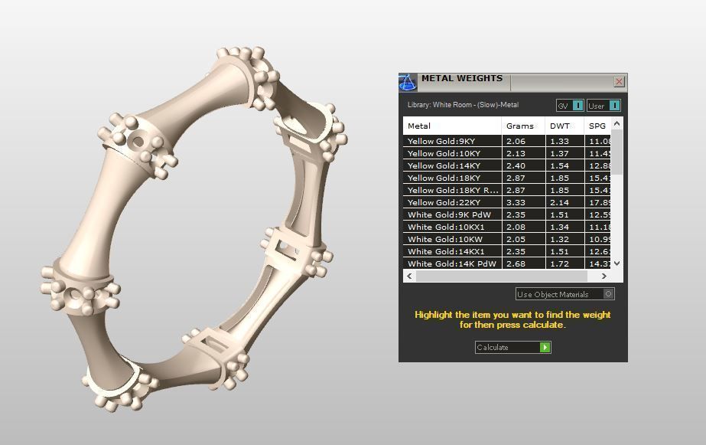Click the Library: White Room label
706x445 pixels.
tap(463, 105)
